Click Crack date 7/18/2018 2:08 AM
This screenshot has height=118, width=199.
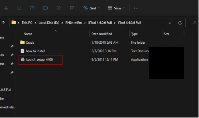(x=105, y=43)
